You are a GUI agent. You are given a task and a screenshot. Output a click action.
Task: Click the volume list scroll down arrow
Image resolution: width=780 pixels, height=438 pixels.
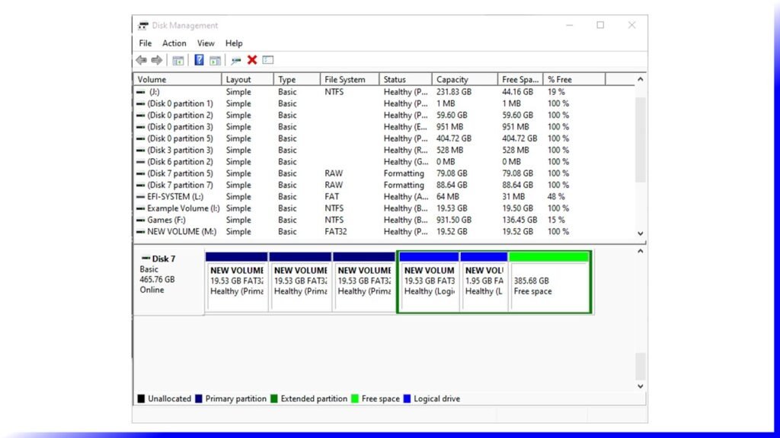click(x=641, y=234)
